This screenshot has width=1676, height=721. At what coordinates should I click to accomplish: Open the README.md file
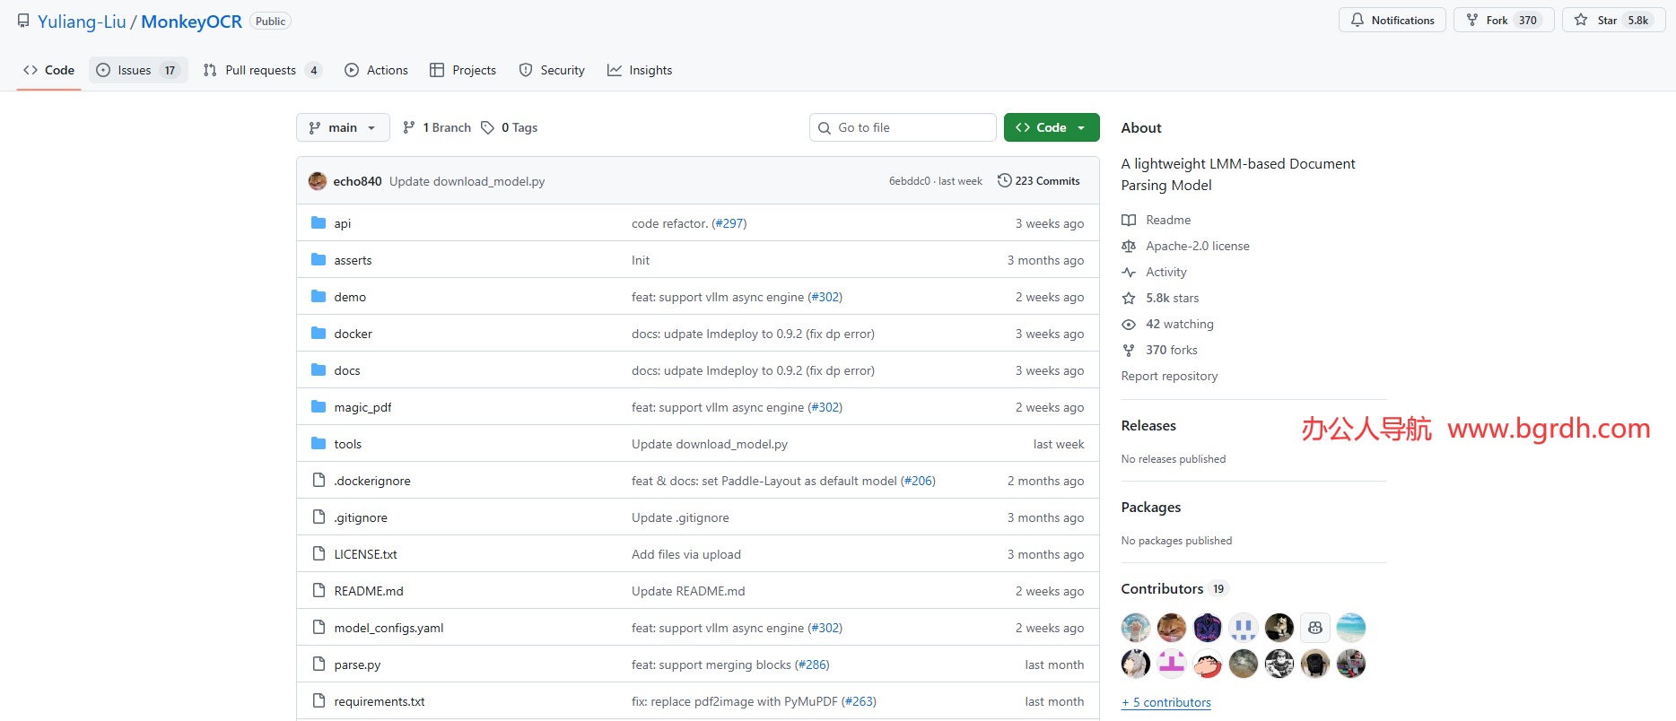[369, 591]
